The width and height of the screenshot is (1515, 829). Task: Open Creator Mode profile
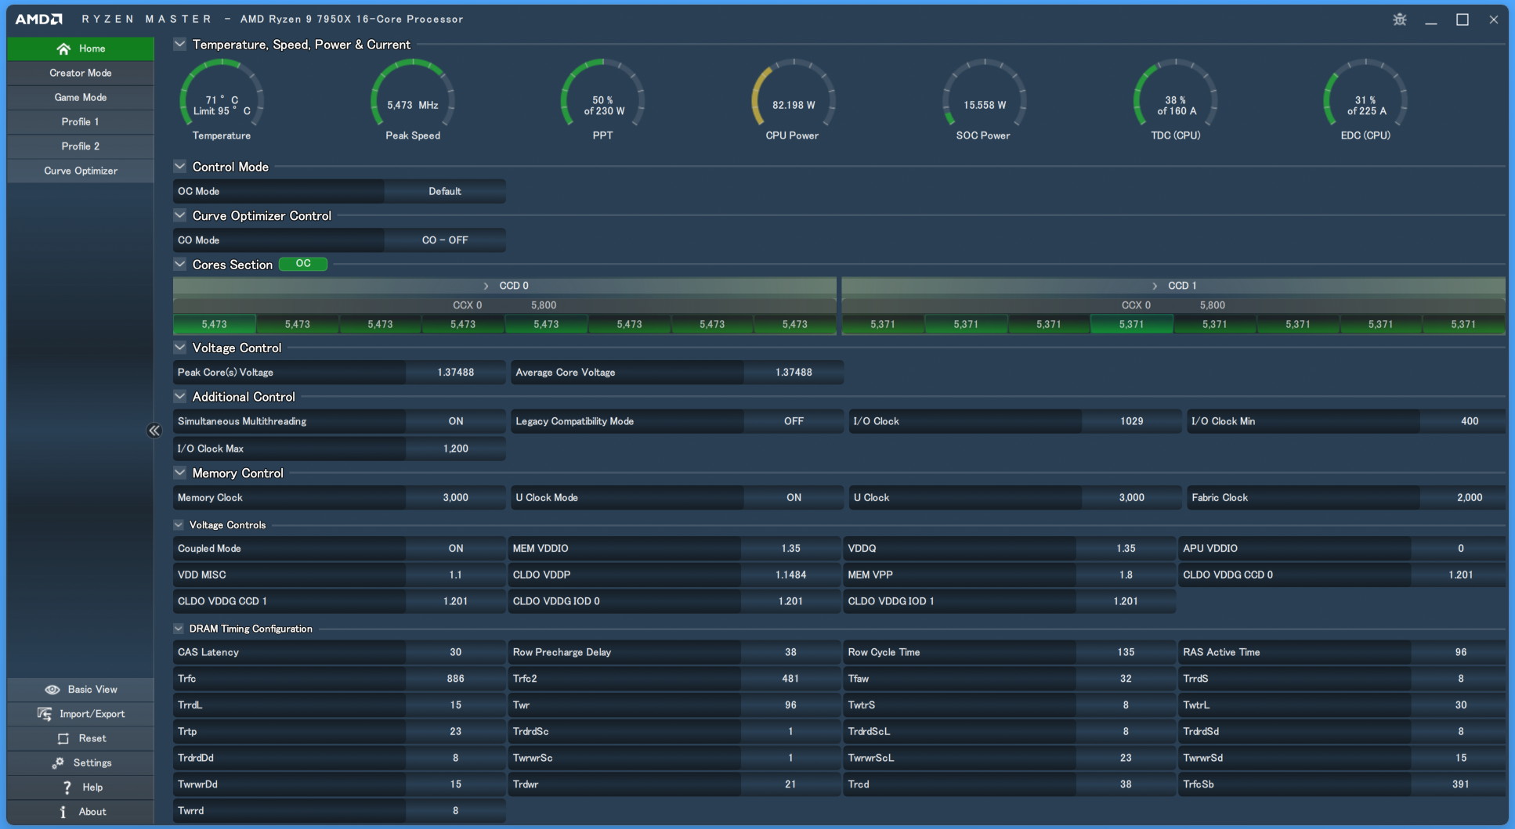[81, 73]
